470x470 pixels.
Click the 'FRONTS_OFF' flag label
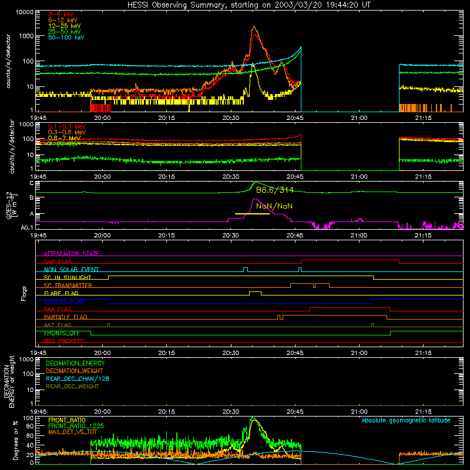(x=62, y=333)
